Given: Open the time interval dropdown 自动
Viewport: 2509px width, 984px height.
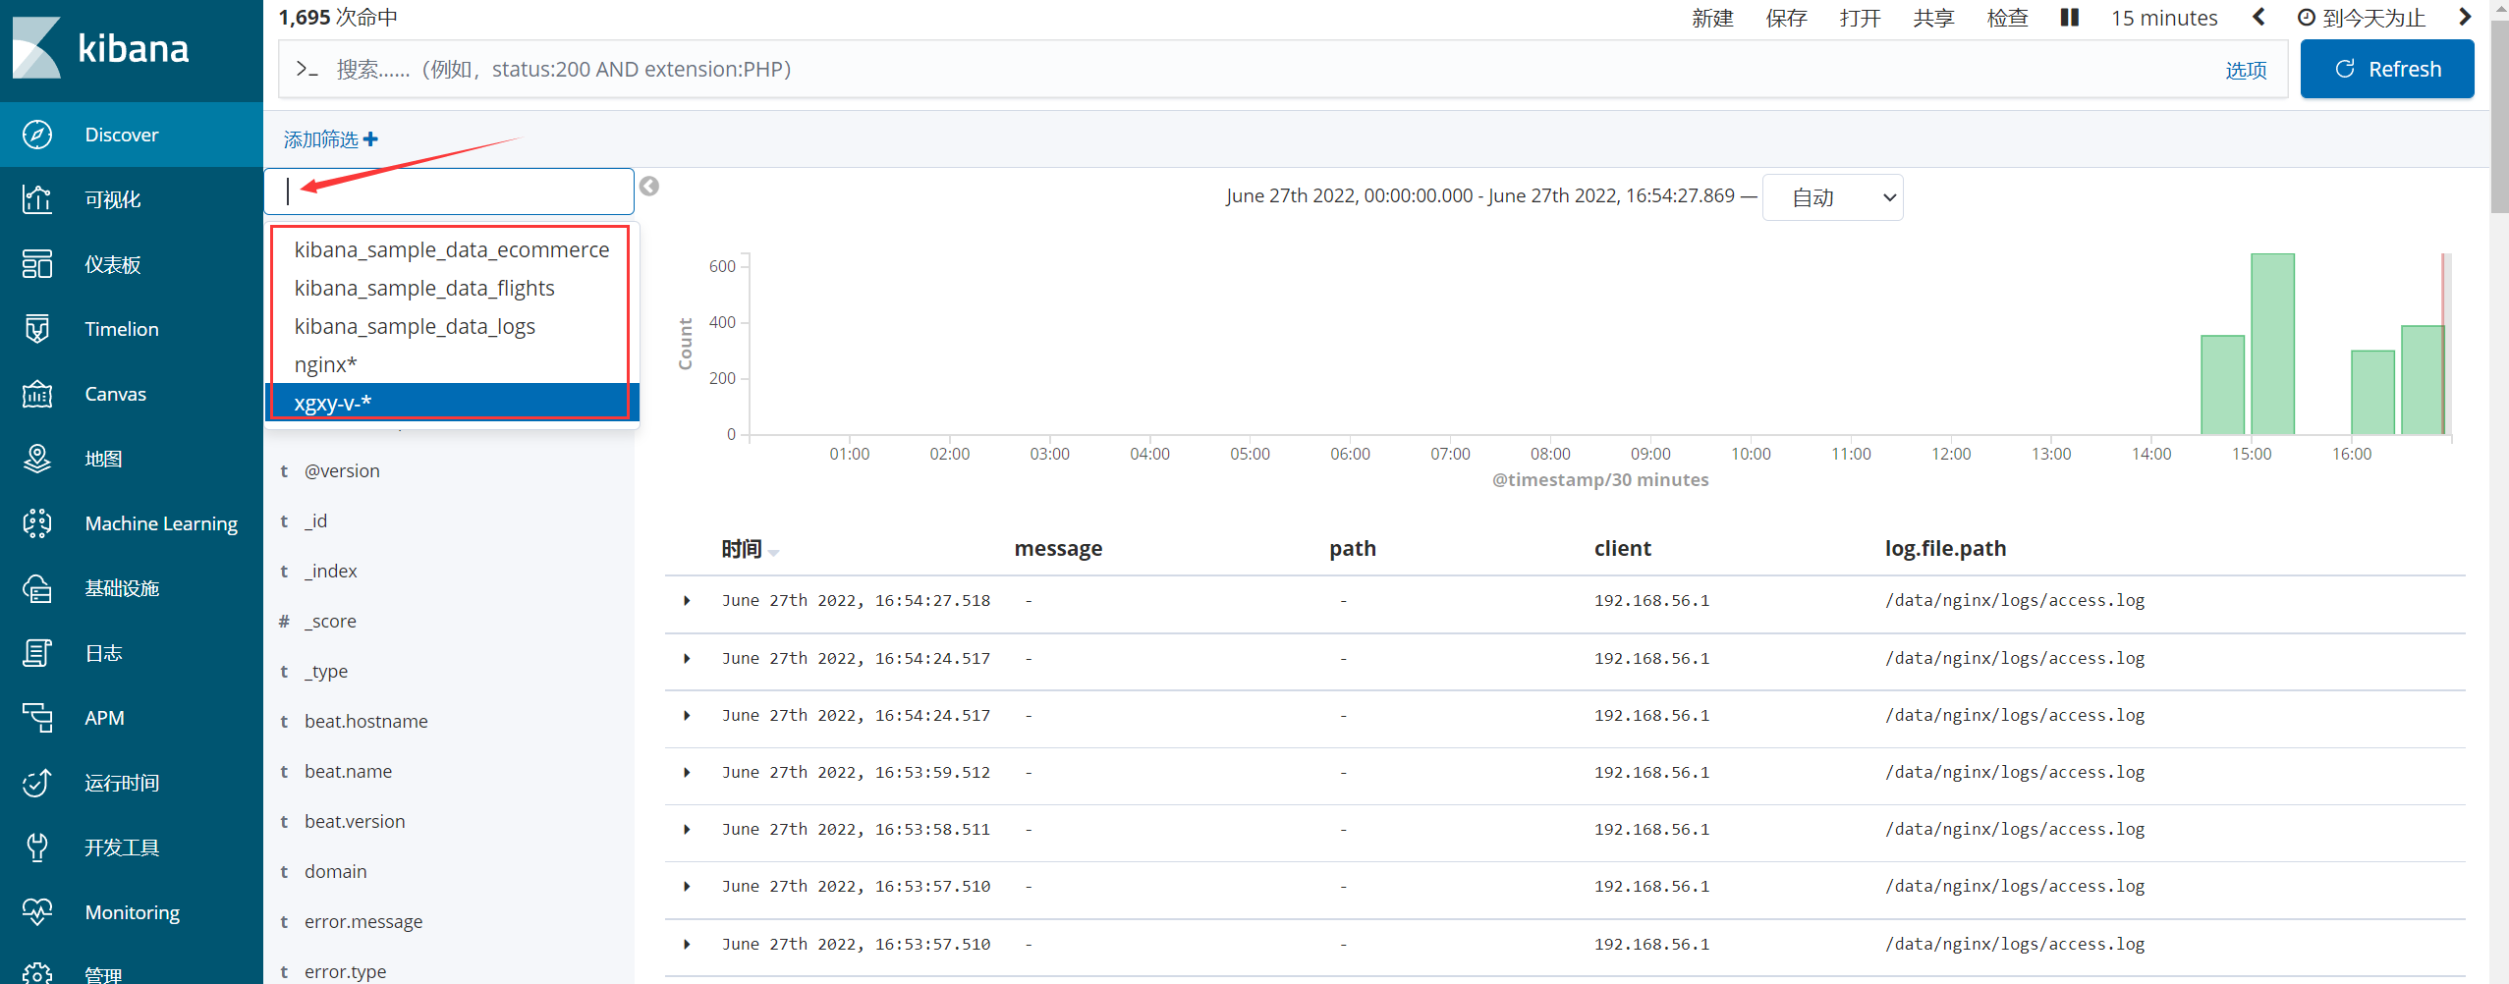Looking at the screenshot, I should coord(1833,197).
